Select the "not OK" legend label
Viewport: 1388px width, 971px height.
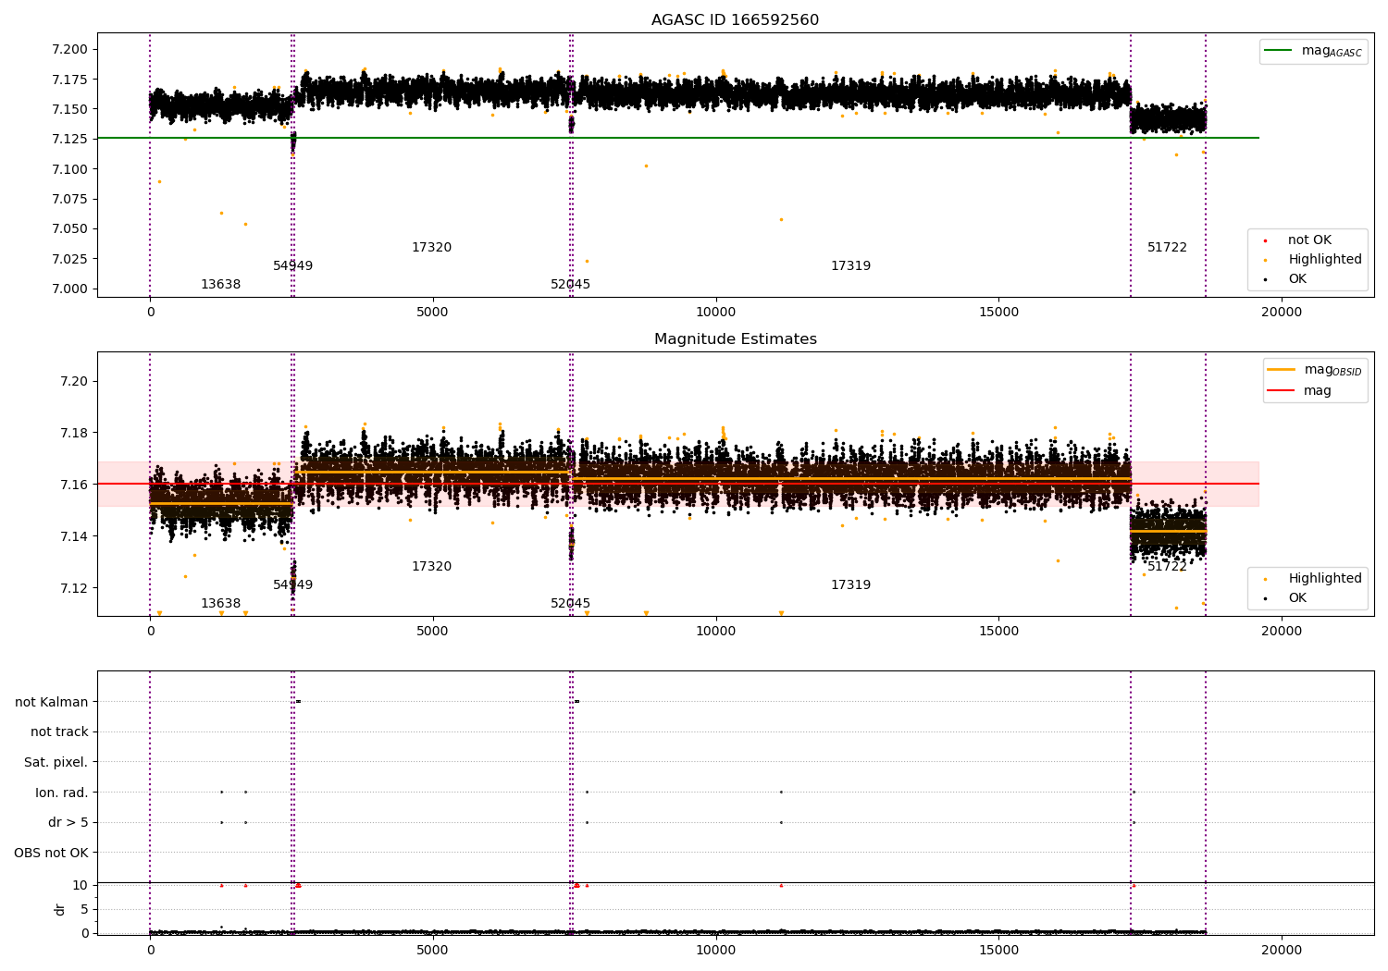pyautogui.click(x=1309, y=240)
